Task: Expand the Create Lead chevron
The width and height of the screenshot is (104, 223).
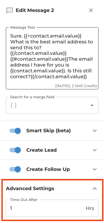Action: (95, 150)
